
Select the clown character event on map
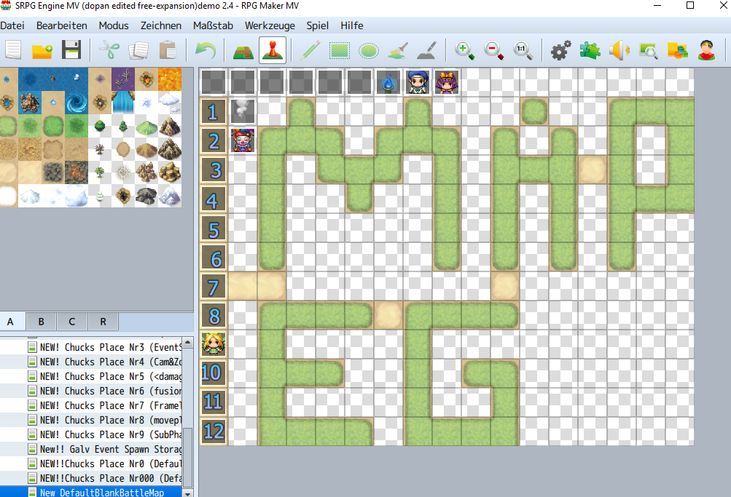point(243,140)
